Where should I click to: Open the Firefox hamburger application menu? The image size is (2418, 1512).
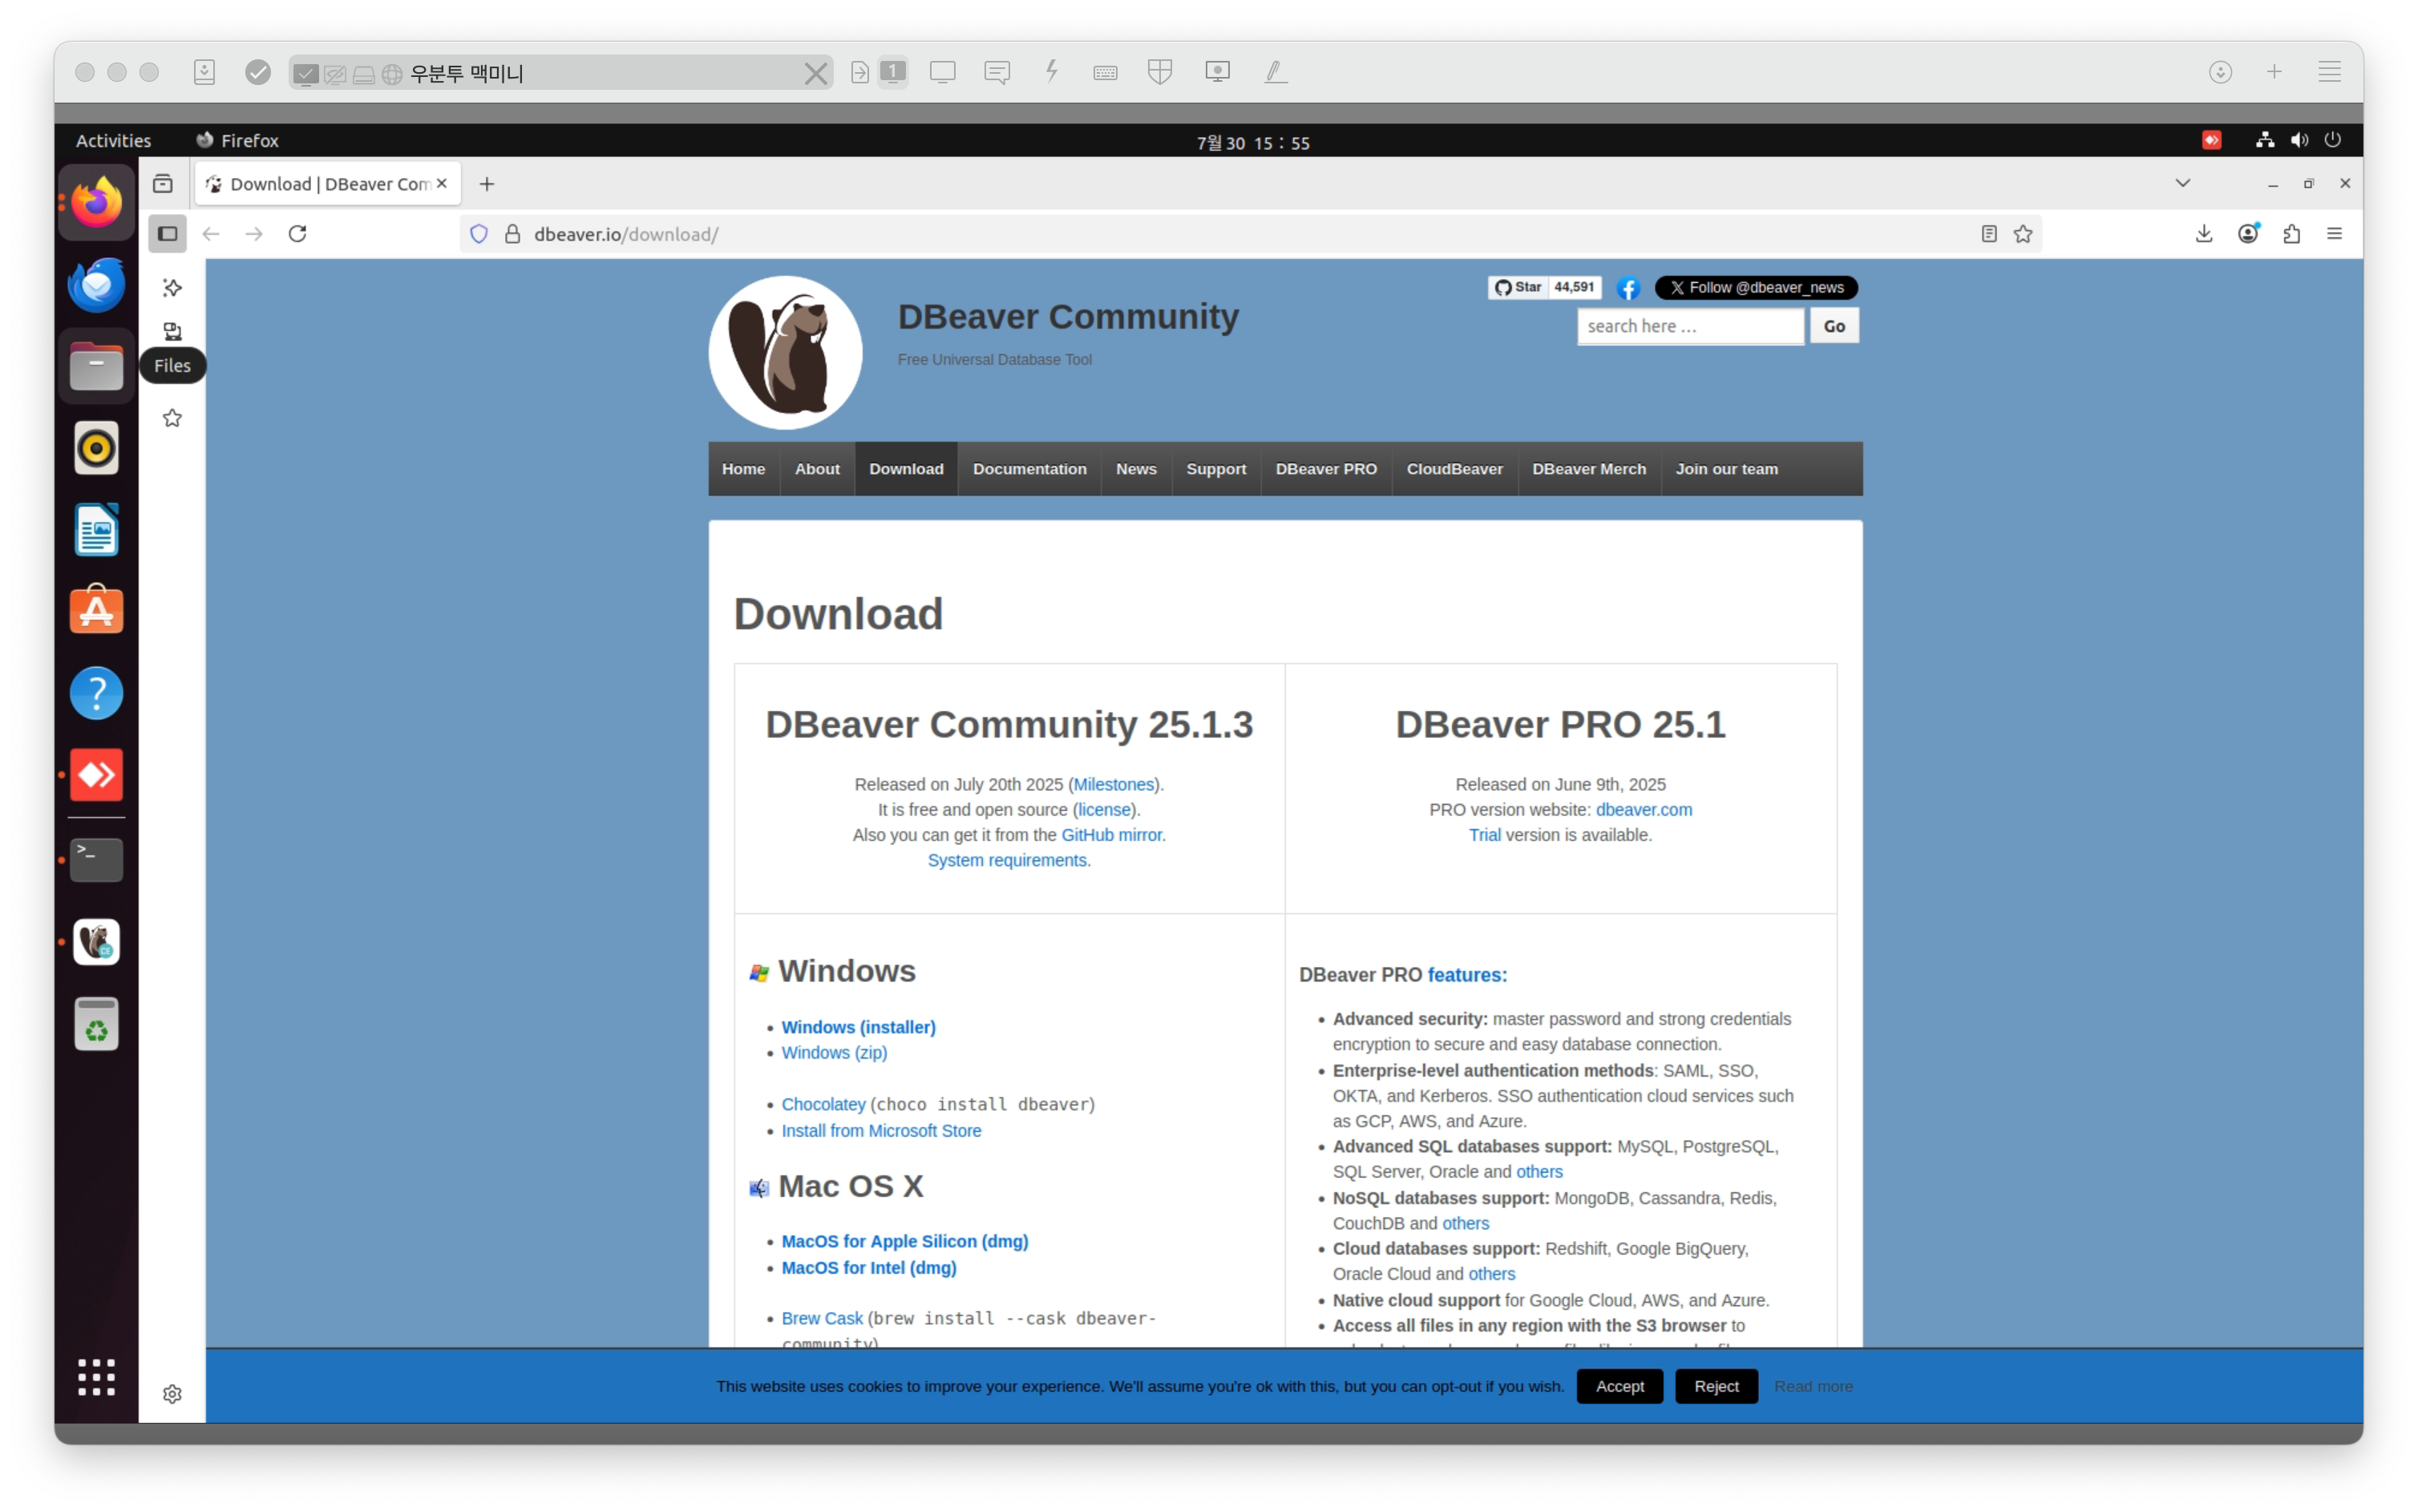[x=2335, y=234]
